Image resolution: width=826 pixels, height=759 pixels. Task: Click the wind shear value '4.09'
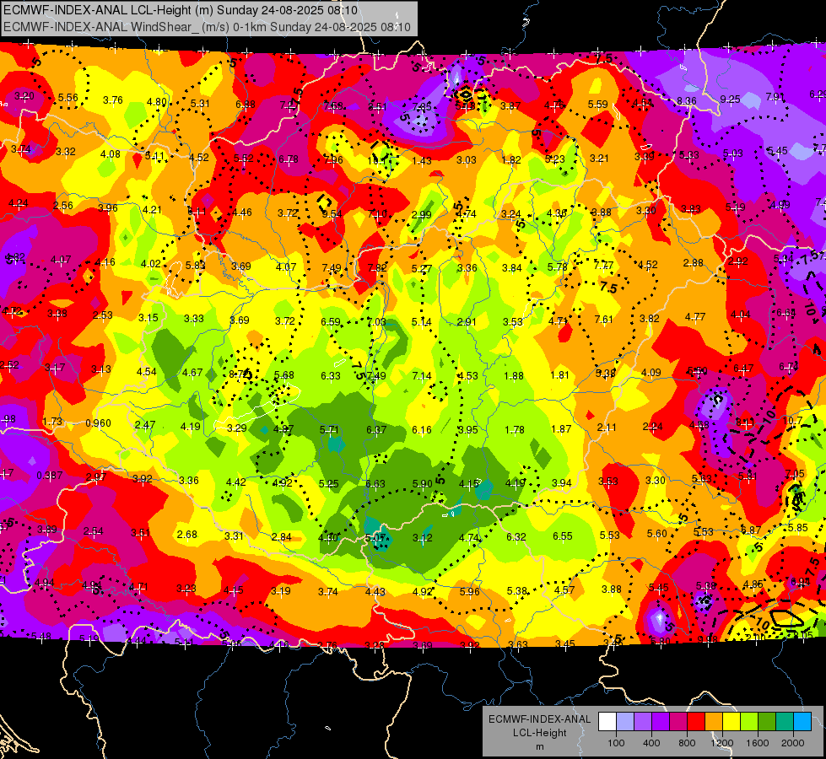point(651,373)
